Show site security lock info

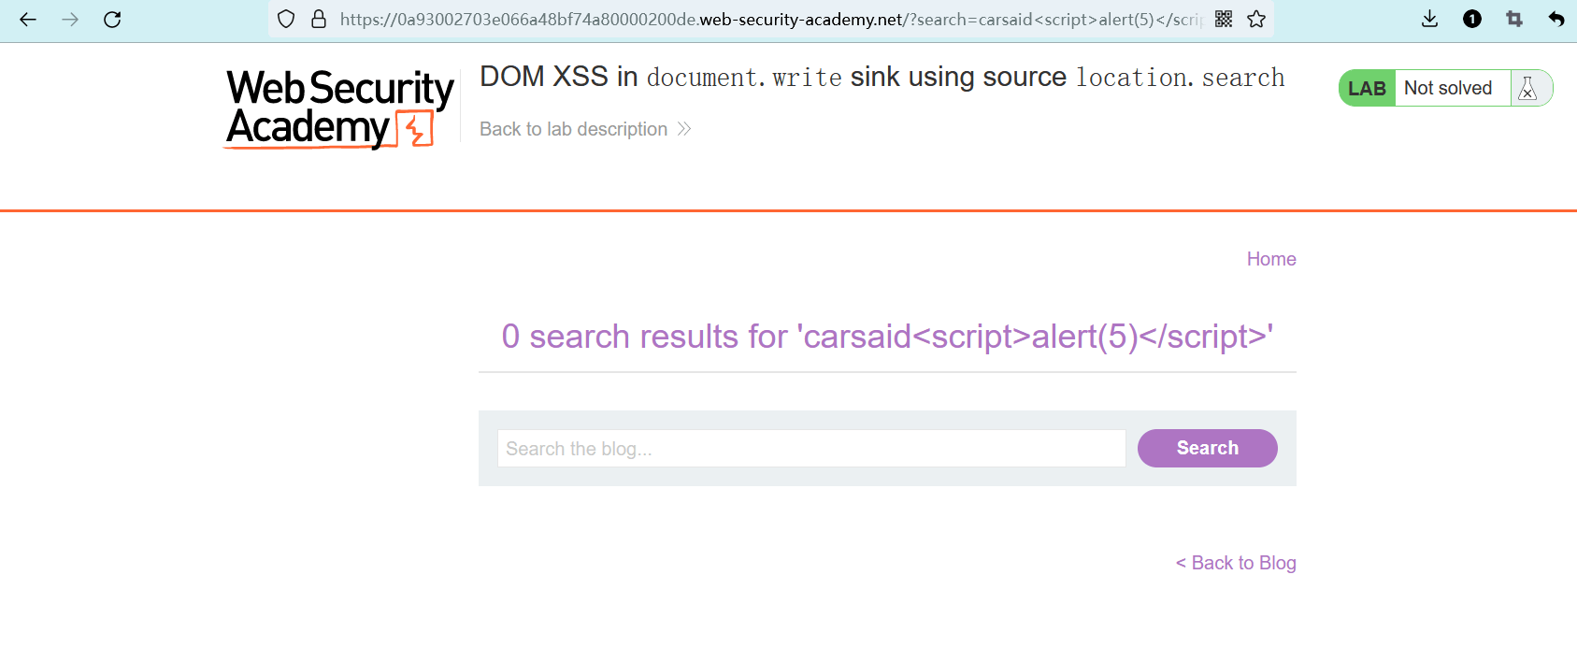point(319,20)
